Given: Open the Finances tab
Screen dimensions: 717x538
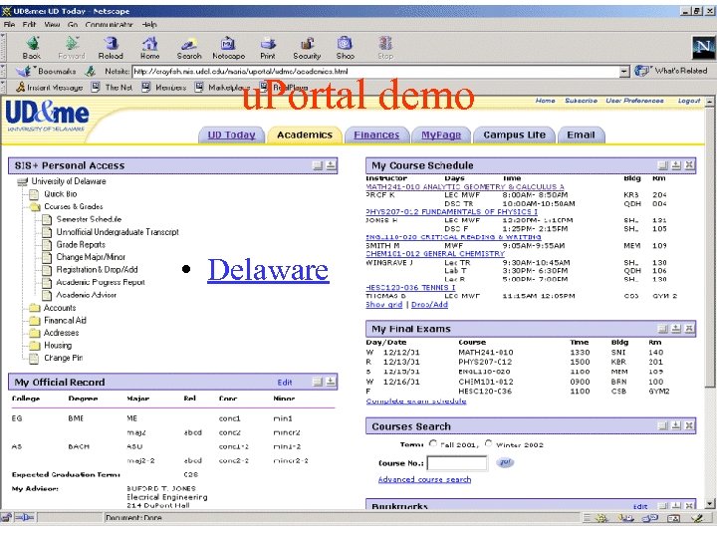Looking at the screenshot, I should pyautogui.click(x=376, y=134).
